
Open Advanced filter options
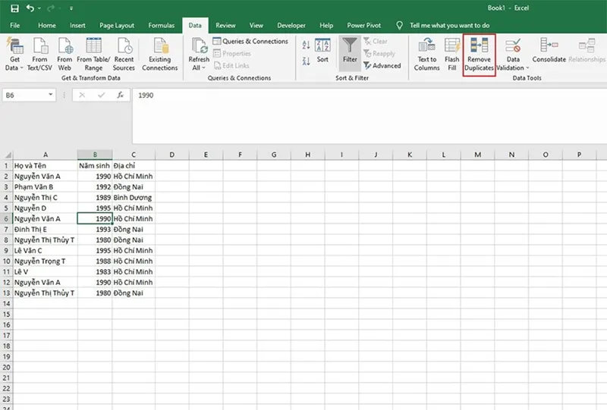tap(382, 66)
